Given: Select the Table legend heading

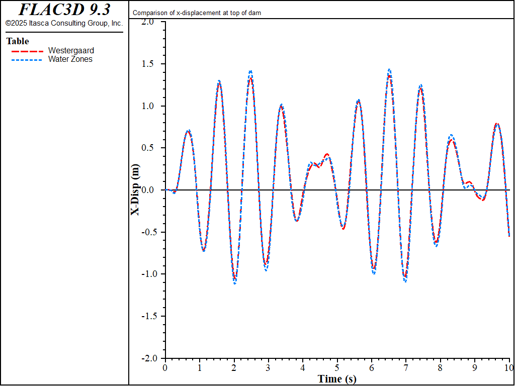Looking at the screenshot, I should coord(18,41).
